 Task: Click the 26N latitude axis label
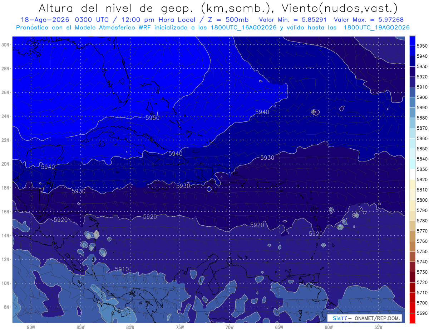pos(5,92)
